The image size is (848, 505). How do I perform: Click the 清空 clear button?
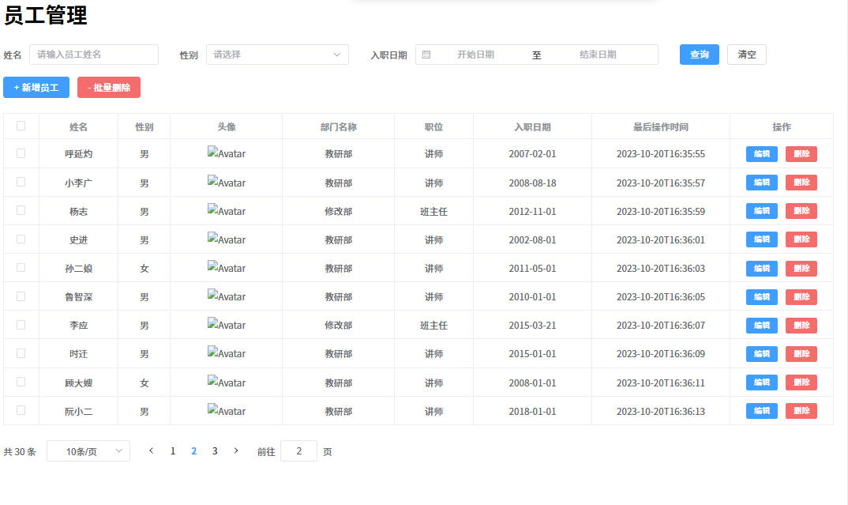(x=747, y=55)
